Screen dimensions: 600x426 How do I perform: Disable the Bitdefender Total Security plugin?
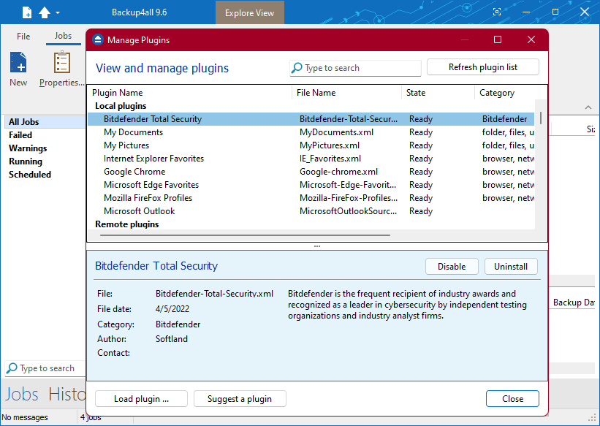tap(452, 267)
